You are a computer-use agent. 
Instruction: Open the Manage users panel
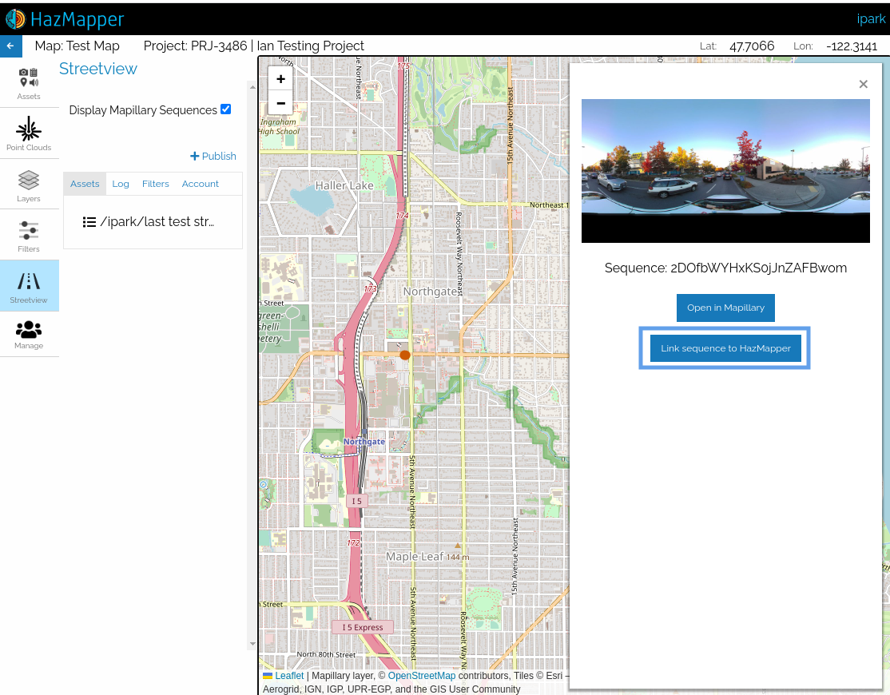[x=29, y=334]
